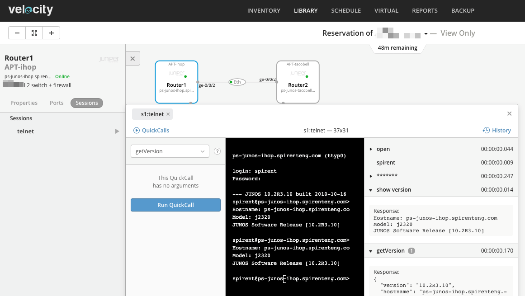Screen dimensions: 525x296
Task: Click the telnet session row
Action: coord(68,132)
